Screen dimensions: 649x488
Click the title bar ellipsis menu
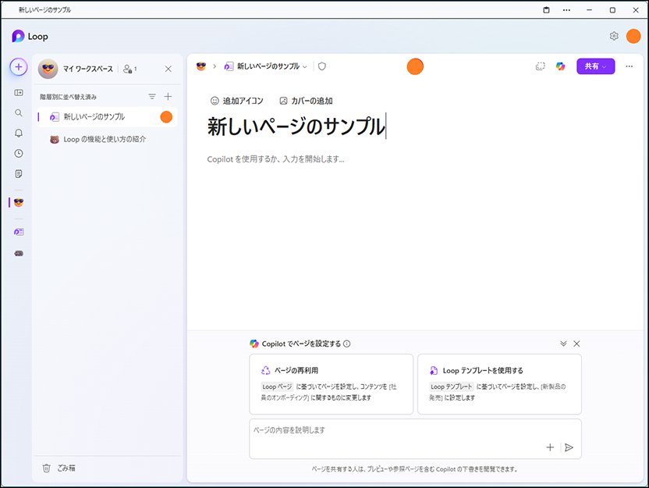point(566,10)
